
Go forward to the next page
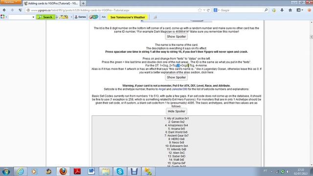point(12,10)
